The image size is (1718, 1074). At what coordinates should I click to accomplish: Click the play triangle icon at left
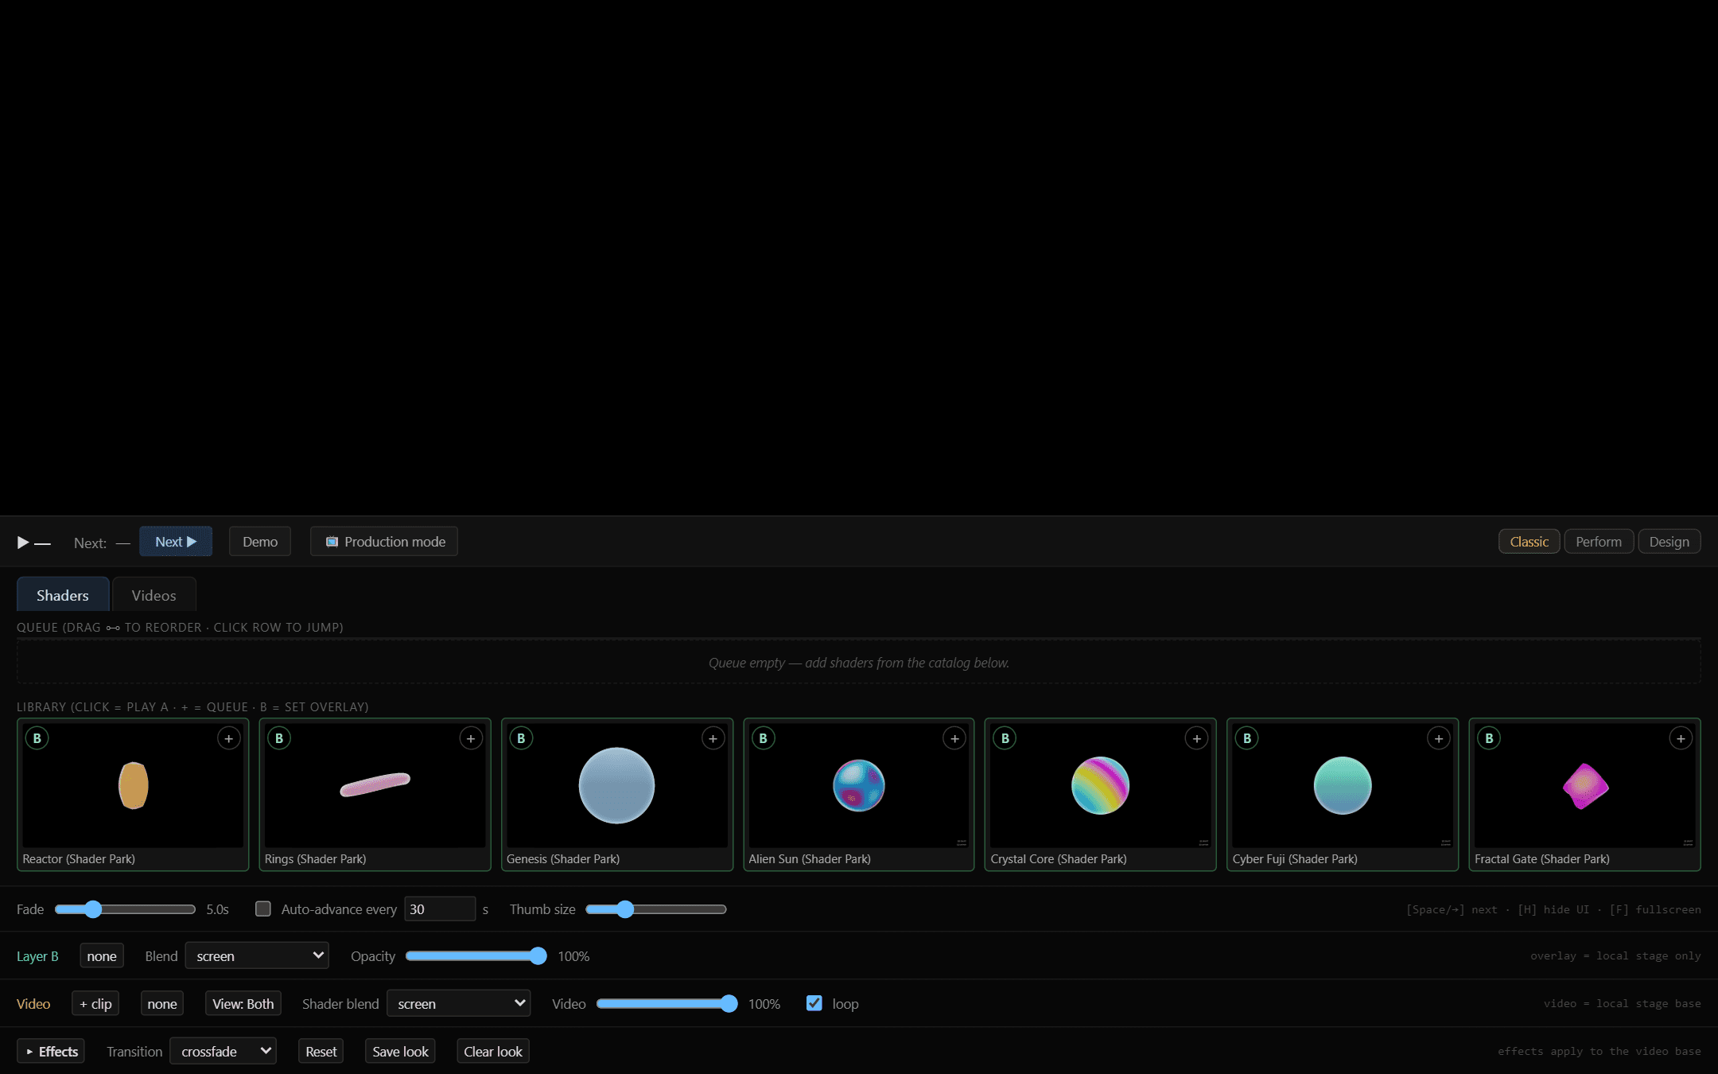23,543
